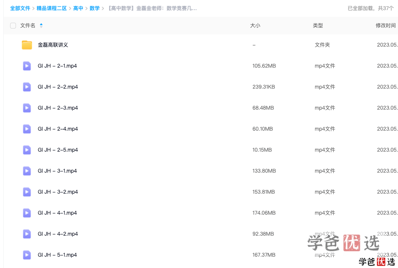Open file GI JH – 3–1.mp4

[57, 171]
